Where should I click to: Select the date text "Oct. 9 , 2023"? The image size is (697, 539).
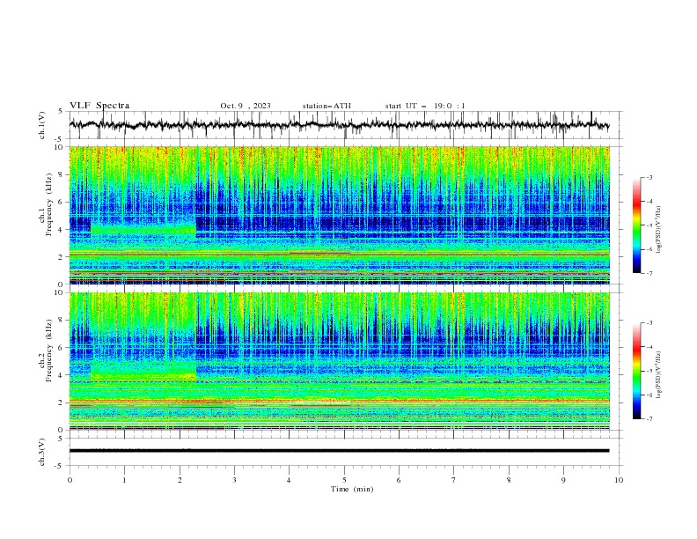click(x=246, y=106)
